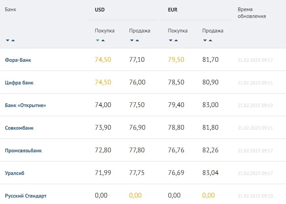Viewport: 286px width, 204px height.
Task: Click the USD column group header
Action: tap(100, 10)
